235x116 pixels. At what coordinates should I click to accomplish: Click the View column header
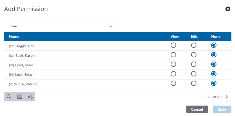click(175, 37)
